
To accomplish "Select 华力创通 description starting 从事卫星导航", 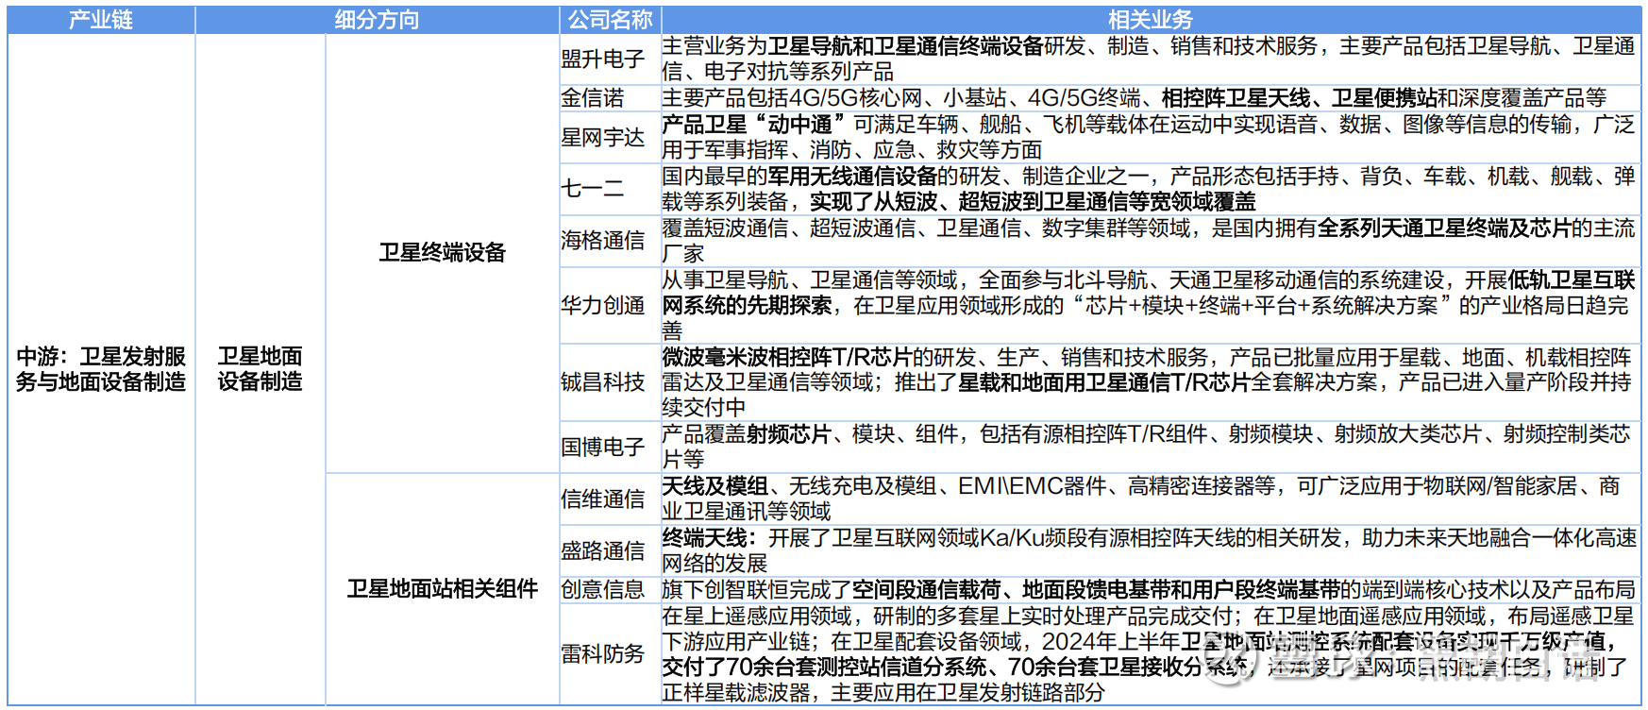I will tap(1151, 305).
